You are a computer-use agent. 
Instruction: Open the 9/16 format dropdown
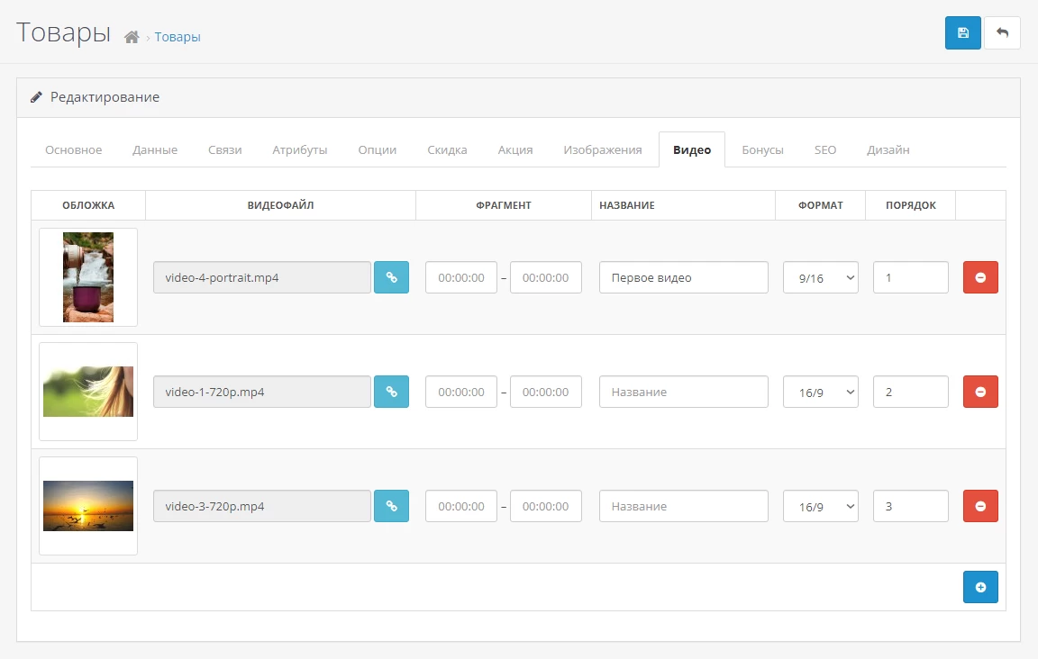click(x=820, y=277)
